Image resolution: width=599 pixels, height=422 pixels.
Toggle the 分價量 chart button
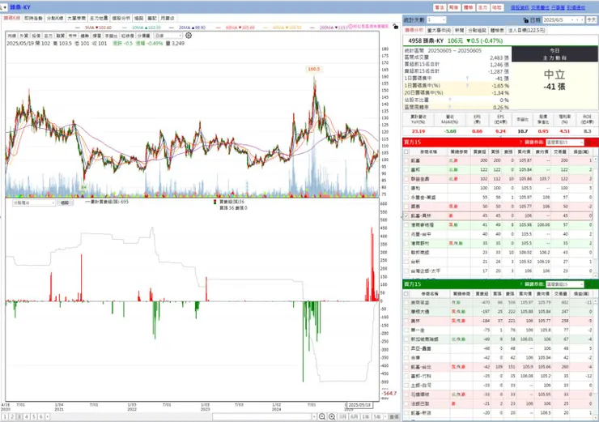click(143, 36)
